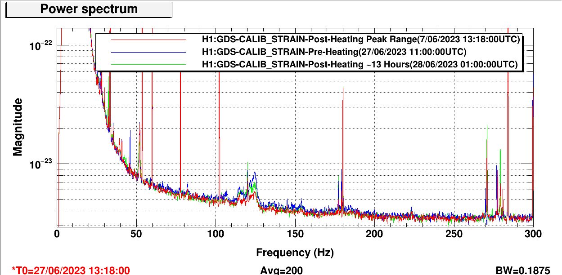Click the Avg=200 footer label
562x275 pixels.
(281, 270)
